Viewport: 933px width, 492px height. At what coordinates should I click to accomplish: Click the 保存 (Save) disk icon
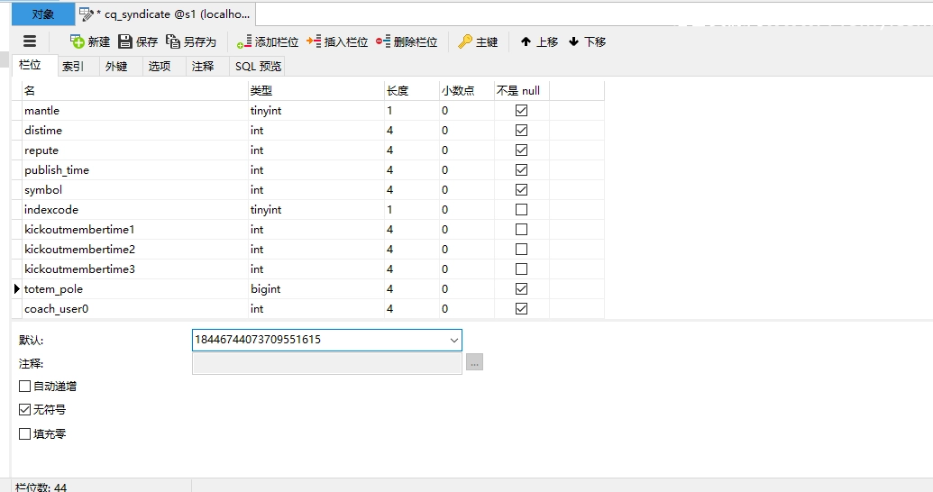pos(126,41)
